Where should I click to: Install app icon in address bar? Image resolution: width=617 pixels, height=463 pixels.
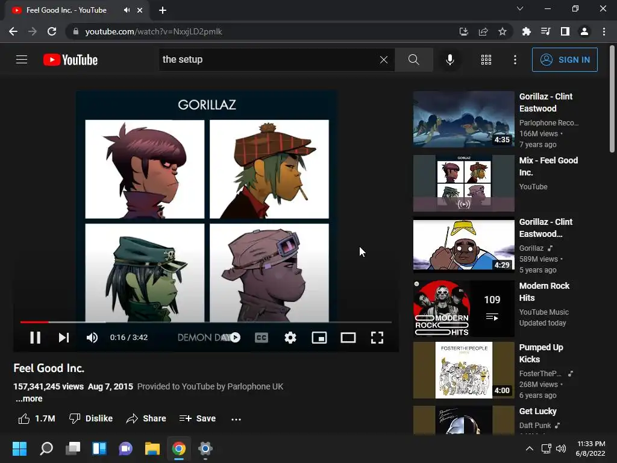coord(464,31)
